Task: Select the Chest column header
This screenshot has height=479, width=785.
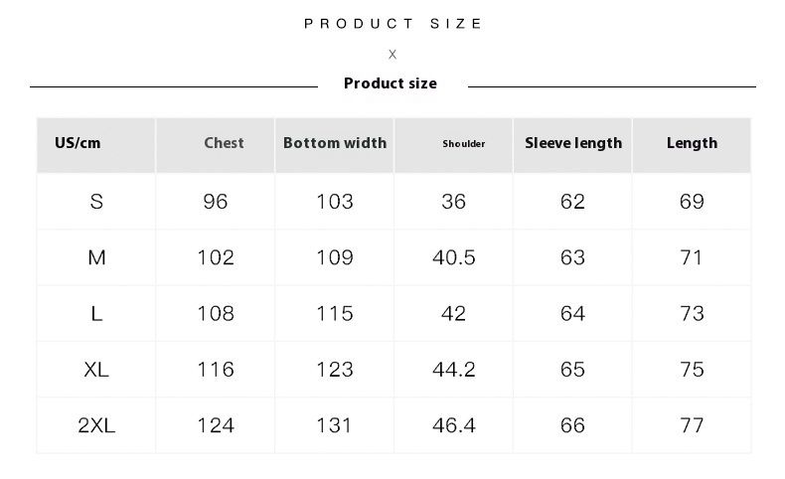Action: (x=224, y=143)
